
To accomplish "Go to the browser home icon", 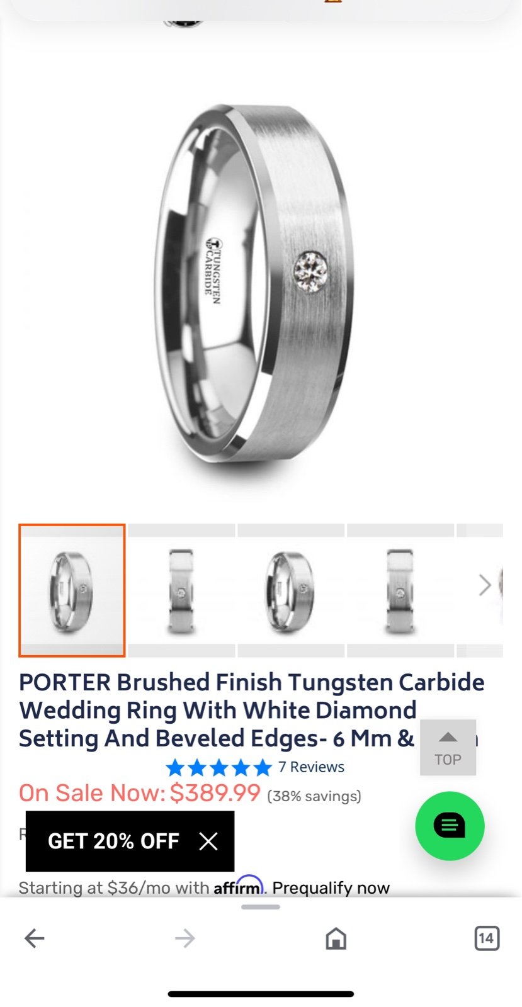I will pos(336,938).
